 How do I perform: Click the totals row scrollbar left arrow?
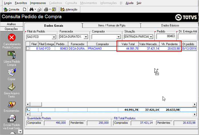(28, 114)
